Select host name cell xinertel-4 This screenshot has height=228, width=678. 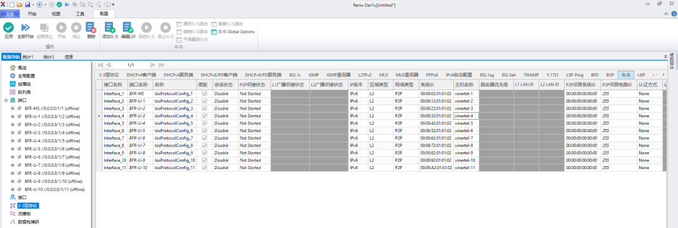[466, 116]
